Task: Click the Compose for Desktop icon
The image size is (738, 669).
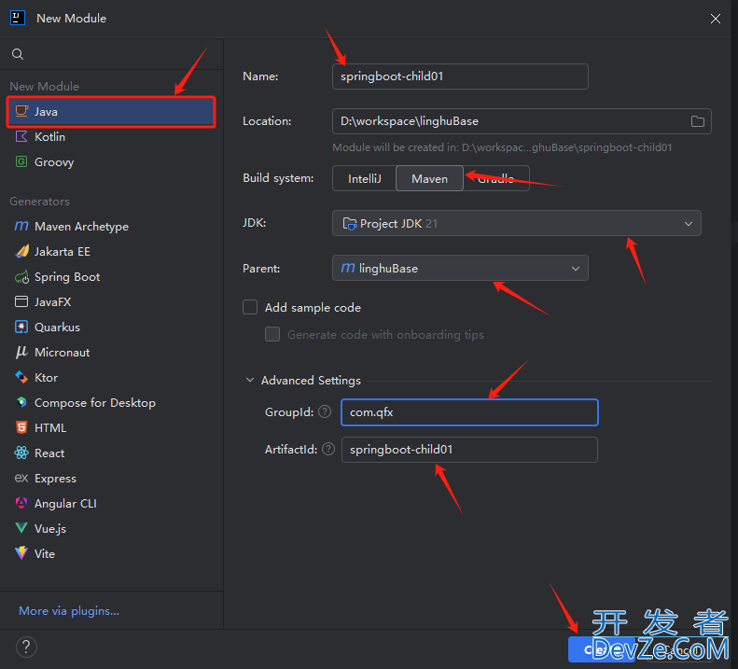Action: tap(21, 402)
